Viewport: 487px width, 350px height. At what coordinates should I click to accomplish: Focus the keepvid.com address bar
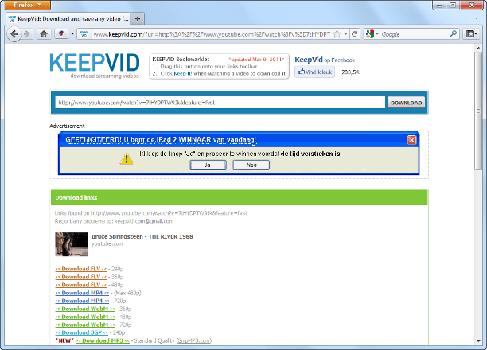212,34
